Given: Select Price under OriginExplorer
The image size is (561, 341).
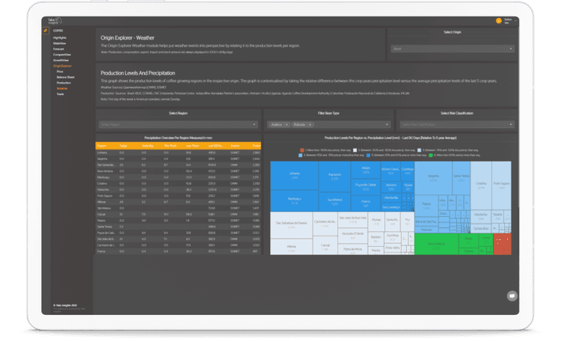Looking at the screenshot, I should 60,72.
